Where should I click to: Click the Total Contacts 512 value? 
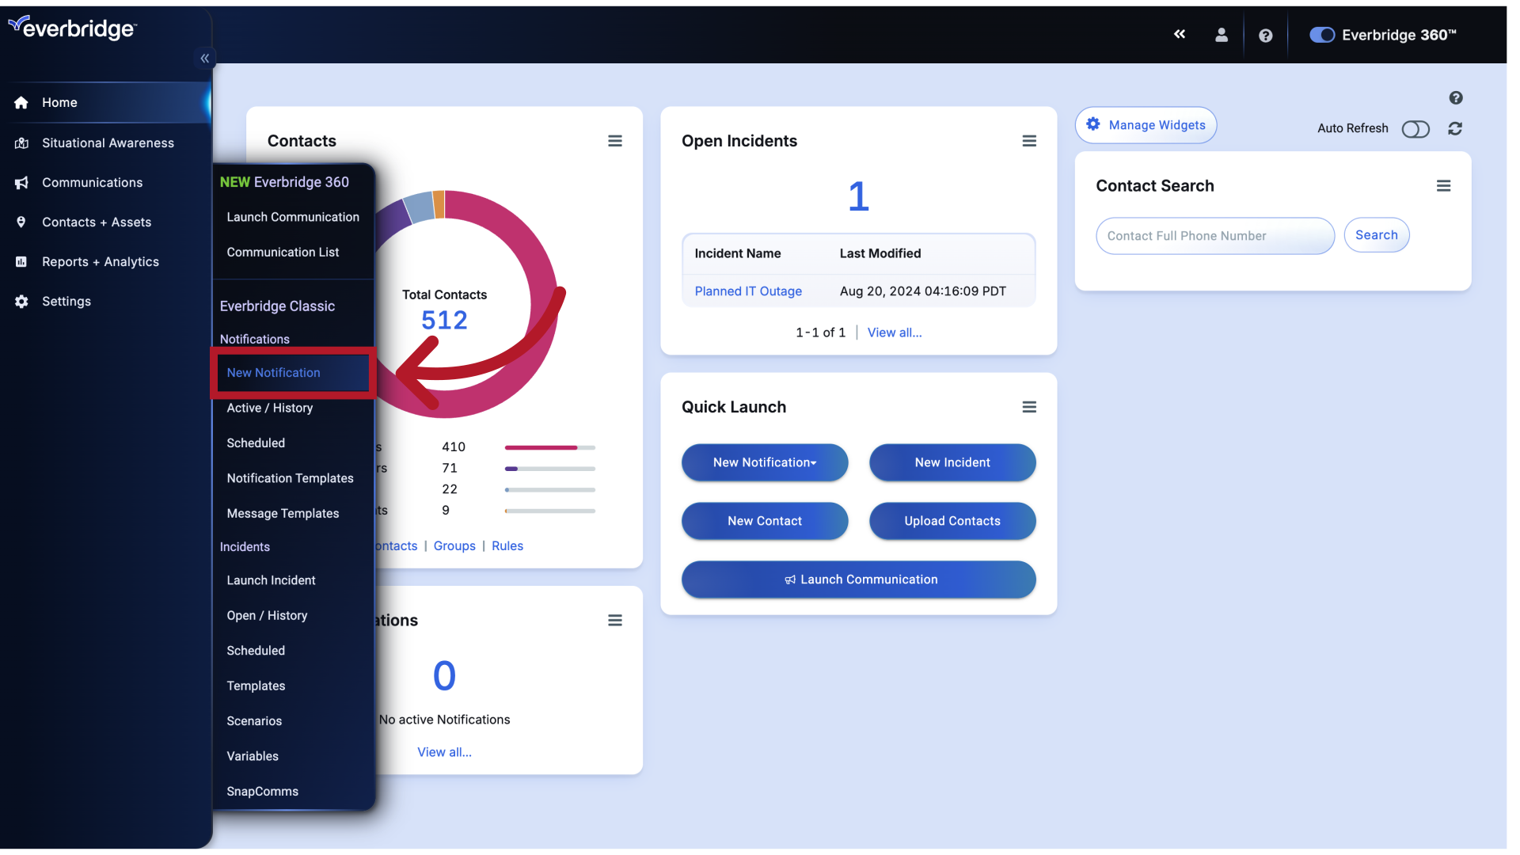tap(444, 321)
